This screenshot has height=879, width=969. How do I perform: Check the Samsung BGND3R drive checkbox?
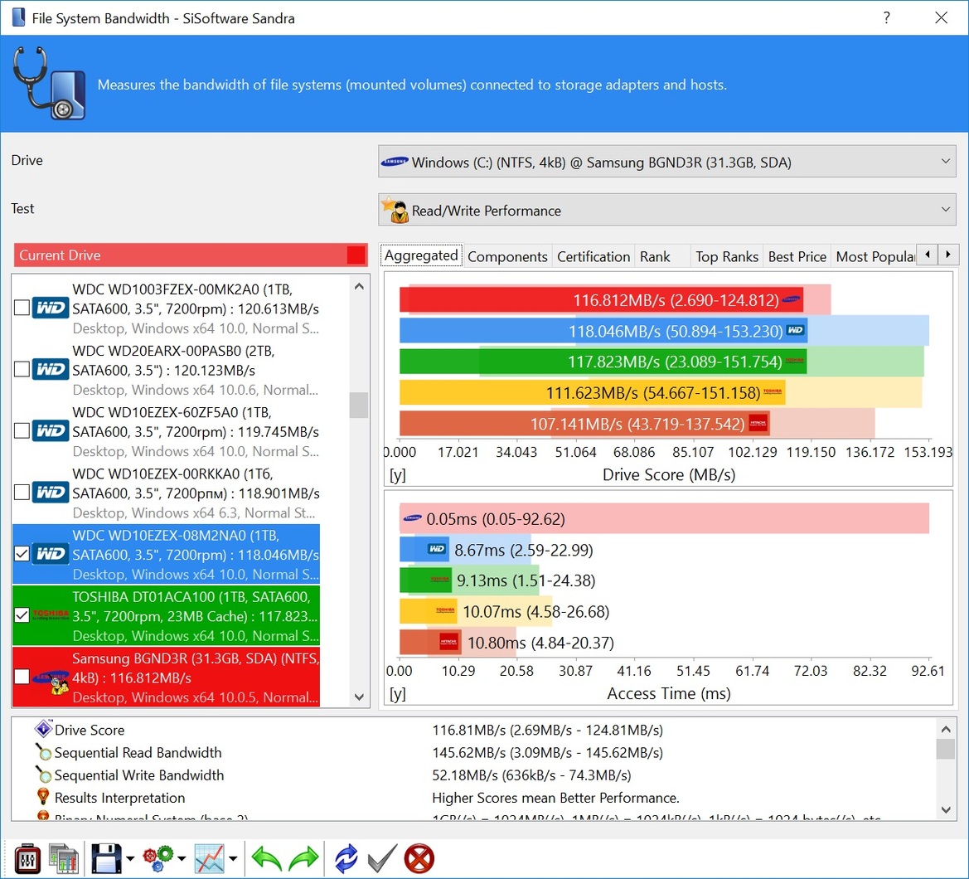click(22, 676)
